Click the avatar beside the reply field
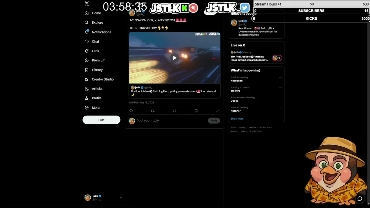The width and height of the screenshot is (370, 208). click(x=132, y=121)
